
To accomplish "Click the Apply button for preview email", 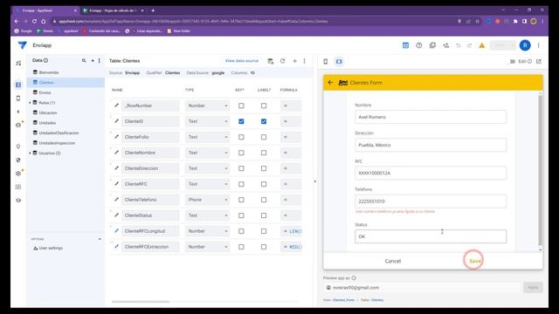I will tap(533, 287).
